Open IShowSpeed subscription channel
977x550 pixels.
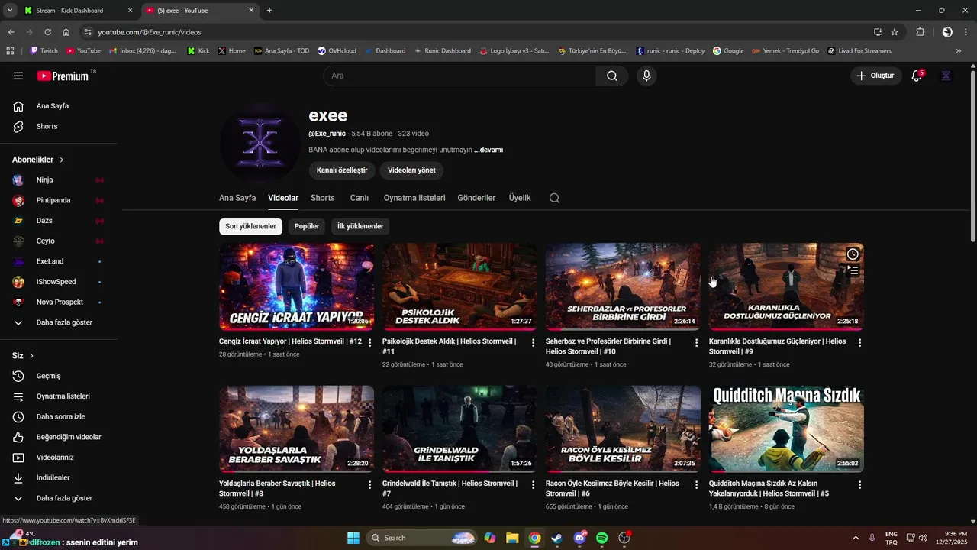click(59, 282)
